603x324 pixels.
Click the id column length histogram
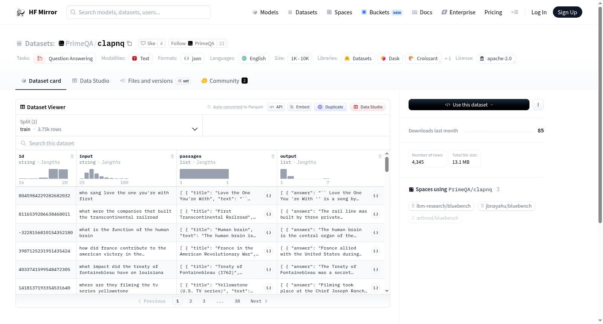[43, 173]
